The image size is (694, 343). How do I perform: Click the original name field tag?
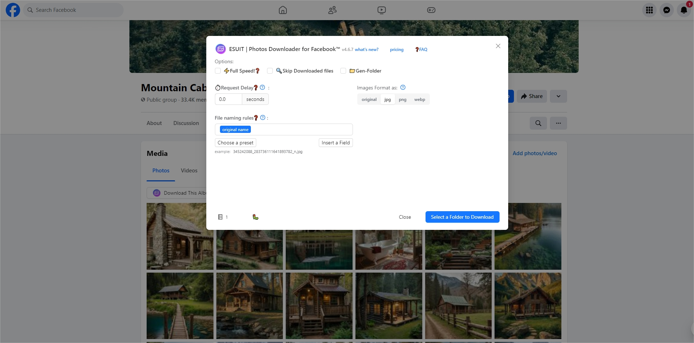pyautogui.click(x=235, y=130)
